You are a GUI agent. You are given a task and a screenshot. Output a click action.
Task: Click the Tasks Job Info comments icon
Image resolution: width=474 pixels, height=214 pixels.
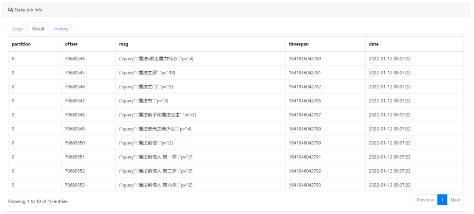tap(11, 10)
